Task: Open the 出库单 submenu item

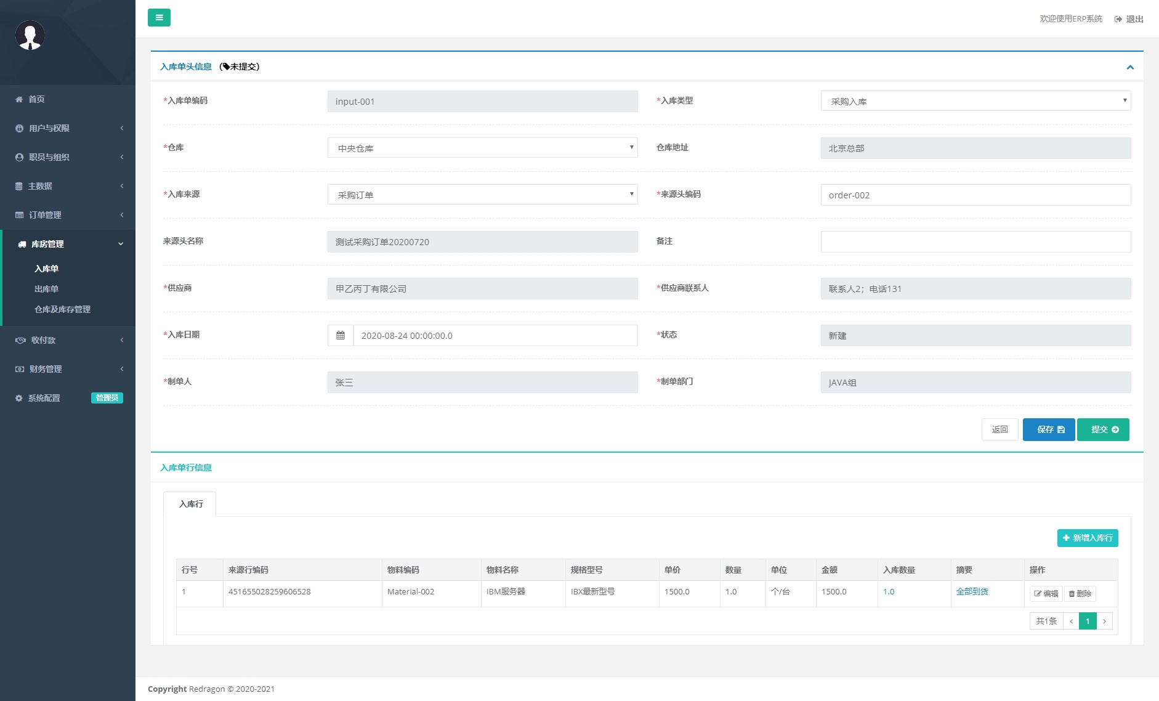Action: (47, 289)
